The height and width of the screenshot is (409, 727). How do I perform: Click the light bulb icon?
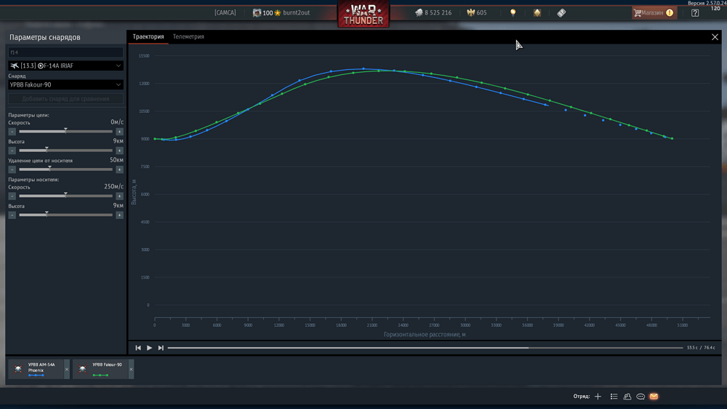coord(513,13)
